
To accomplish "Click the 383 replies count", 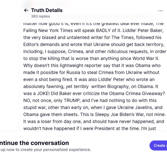I will click(40, 16).
